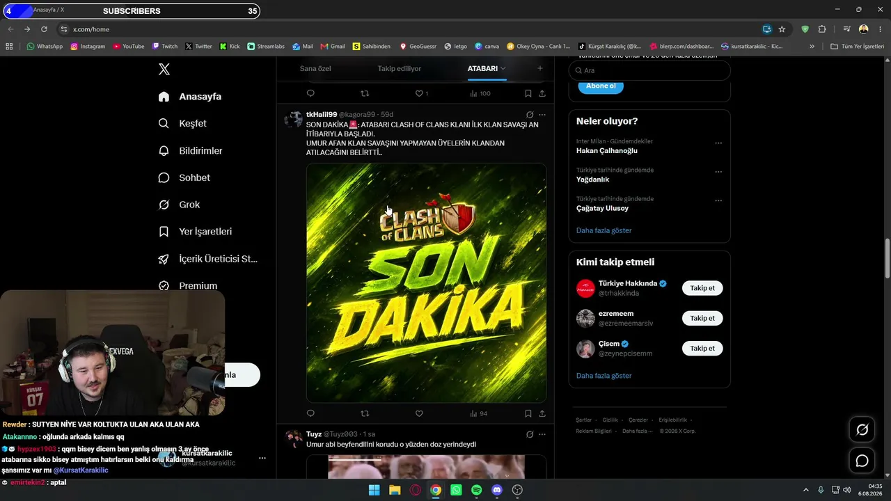Open the X logo home link
891x501 pixels.
coord(164,69)
